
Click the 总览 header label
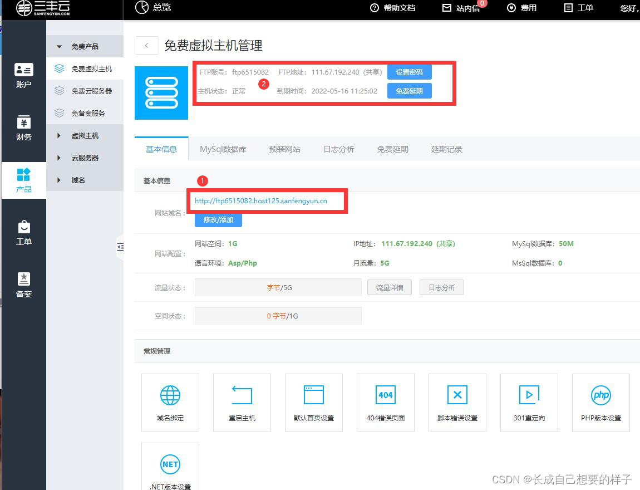click(x=161, y=7)
